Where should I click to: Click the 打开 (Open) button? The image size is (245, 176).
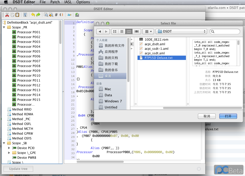(x=228, y=116)
